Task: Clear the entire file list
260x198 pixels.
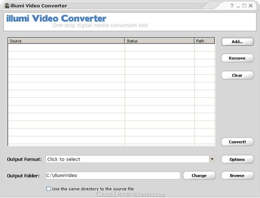Action: (237, 76)
